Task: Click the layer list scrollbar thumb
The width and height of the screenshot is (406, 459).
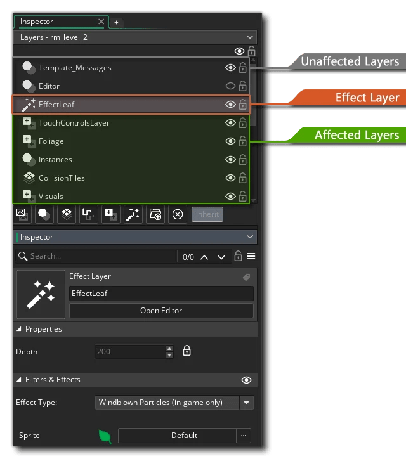Action: [x=253, y=94]
